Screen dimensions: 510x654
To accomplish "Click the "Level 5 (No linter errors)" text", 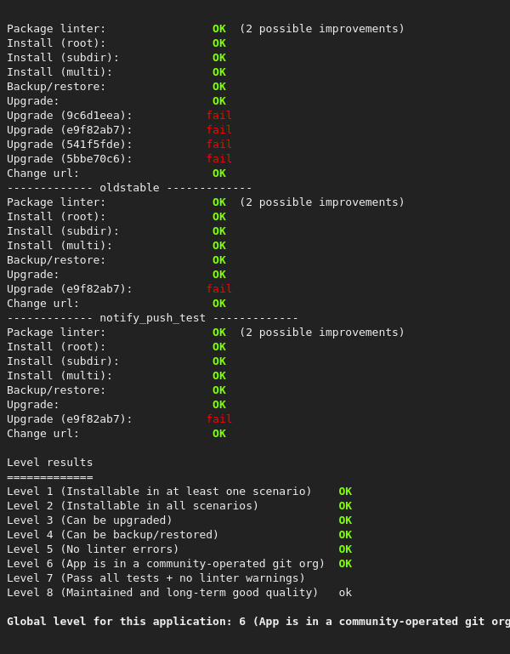I will pyautogui.click(x=93, y=549).
